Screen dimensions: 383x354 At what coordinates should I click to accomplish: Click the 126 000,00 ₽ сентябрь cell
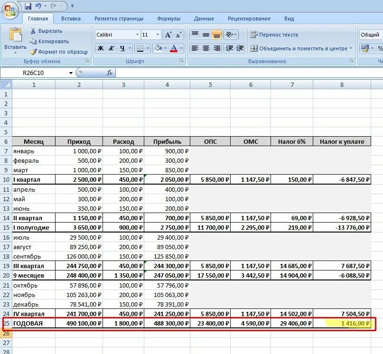tap(79, 256)
